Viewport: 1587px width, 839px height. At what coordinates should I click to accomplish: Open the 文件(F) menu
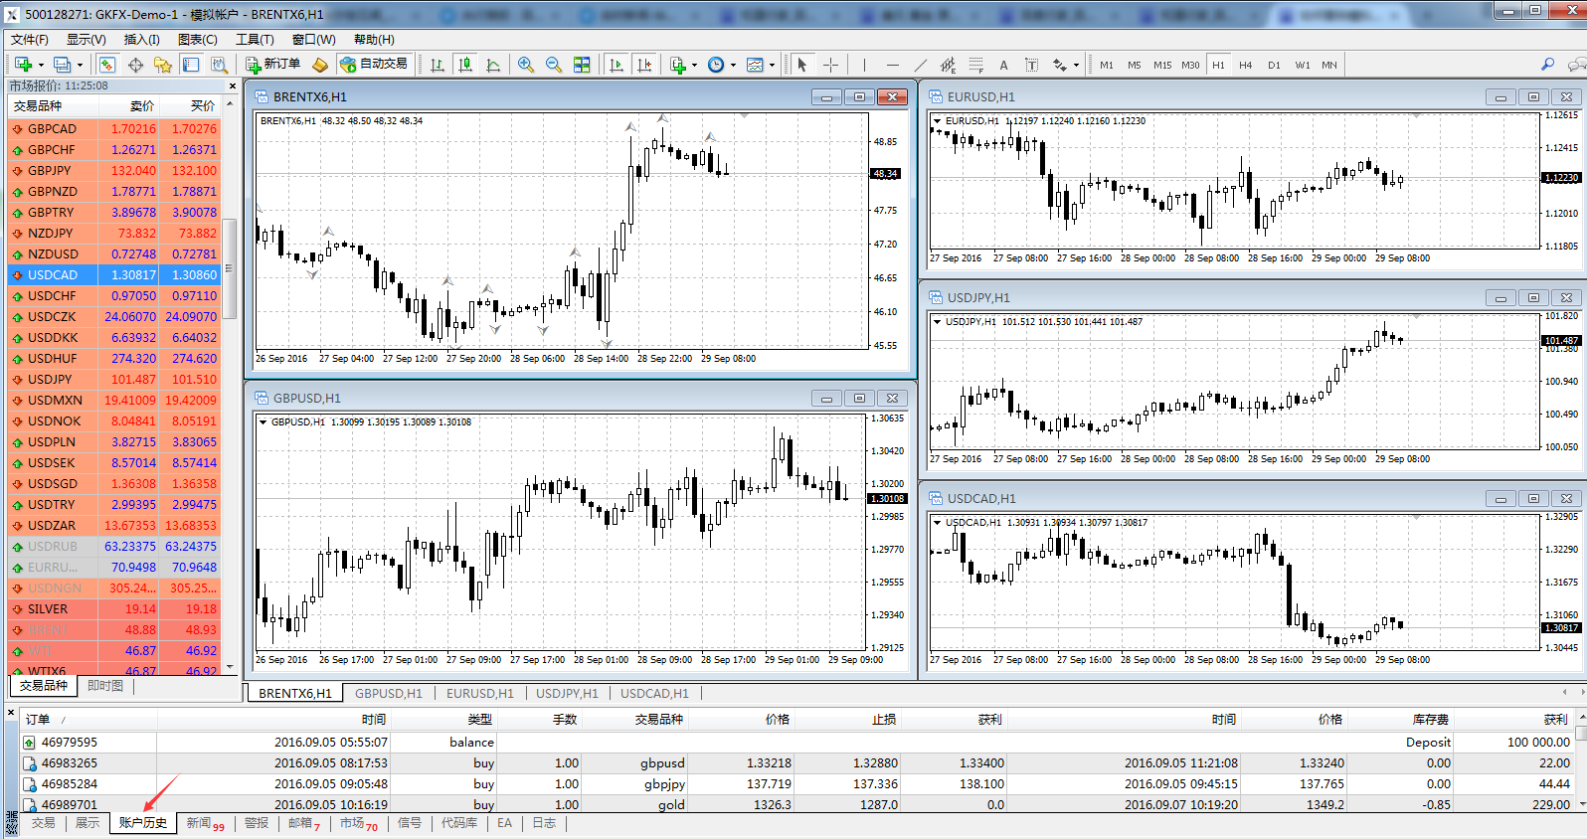pos(30,39)
